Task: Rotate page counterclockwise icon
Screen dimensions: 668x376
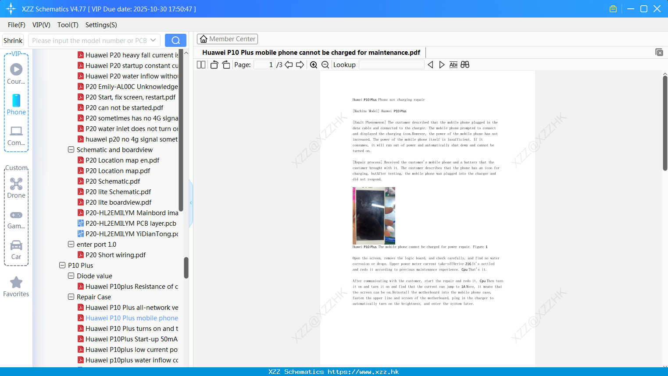Action: coord(214,64)
